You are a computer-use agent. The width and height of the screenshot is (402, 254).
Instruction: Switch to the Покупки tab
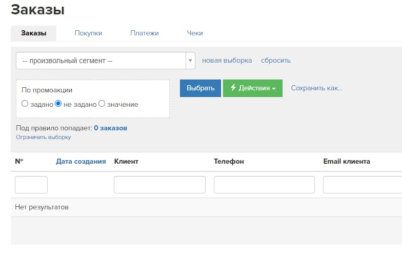88,33
